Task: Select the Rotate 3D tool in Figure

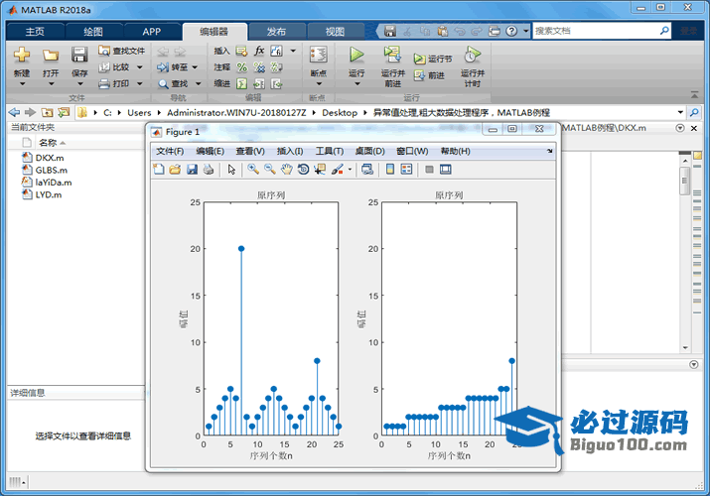Action: (303, 169)
